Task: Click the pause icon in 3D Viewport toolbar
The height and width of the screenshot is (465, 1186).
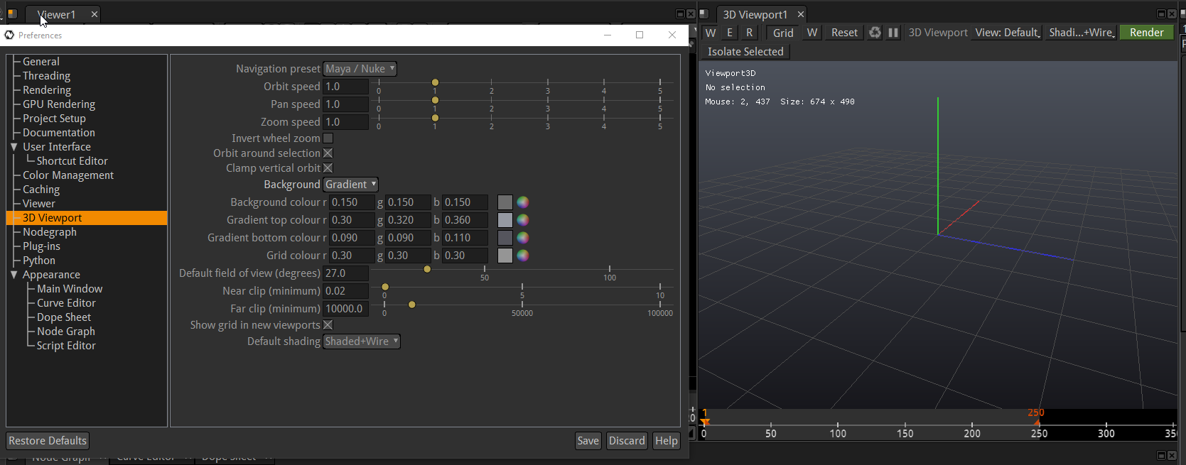Action: (893, 33)
